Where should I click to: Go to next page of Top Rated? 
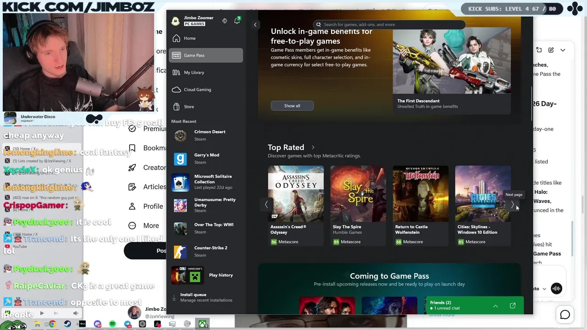coord(513,205)
